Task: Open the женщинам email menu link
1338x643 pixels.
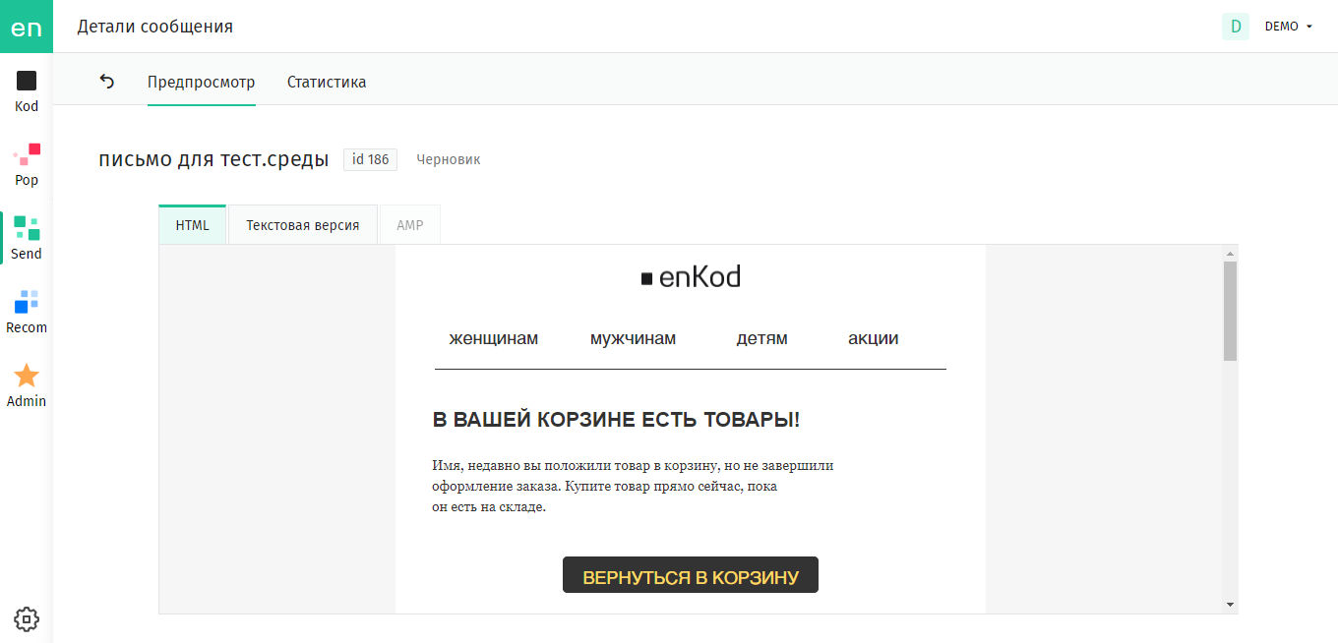Action: [x=494, y=338]
